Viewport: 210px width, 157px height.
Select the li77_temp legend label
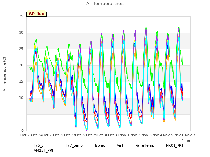74,145
